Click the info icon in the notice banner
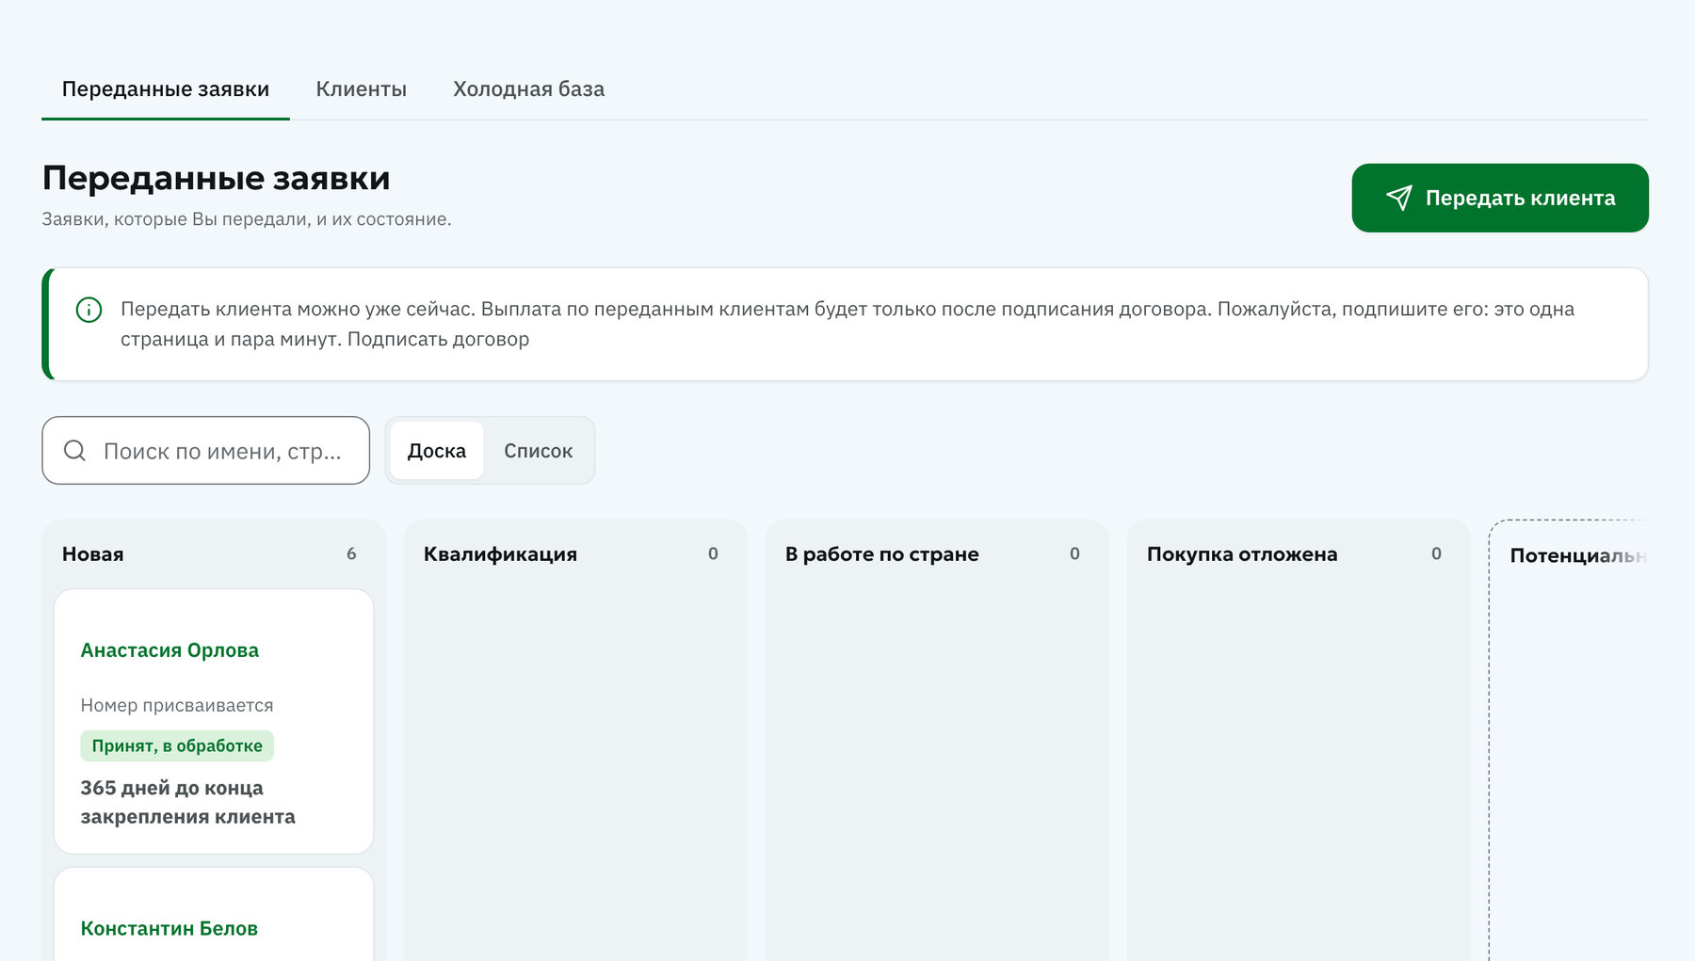1695x961 pixels. [89, 310]
